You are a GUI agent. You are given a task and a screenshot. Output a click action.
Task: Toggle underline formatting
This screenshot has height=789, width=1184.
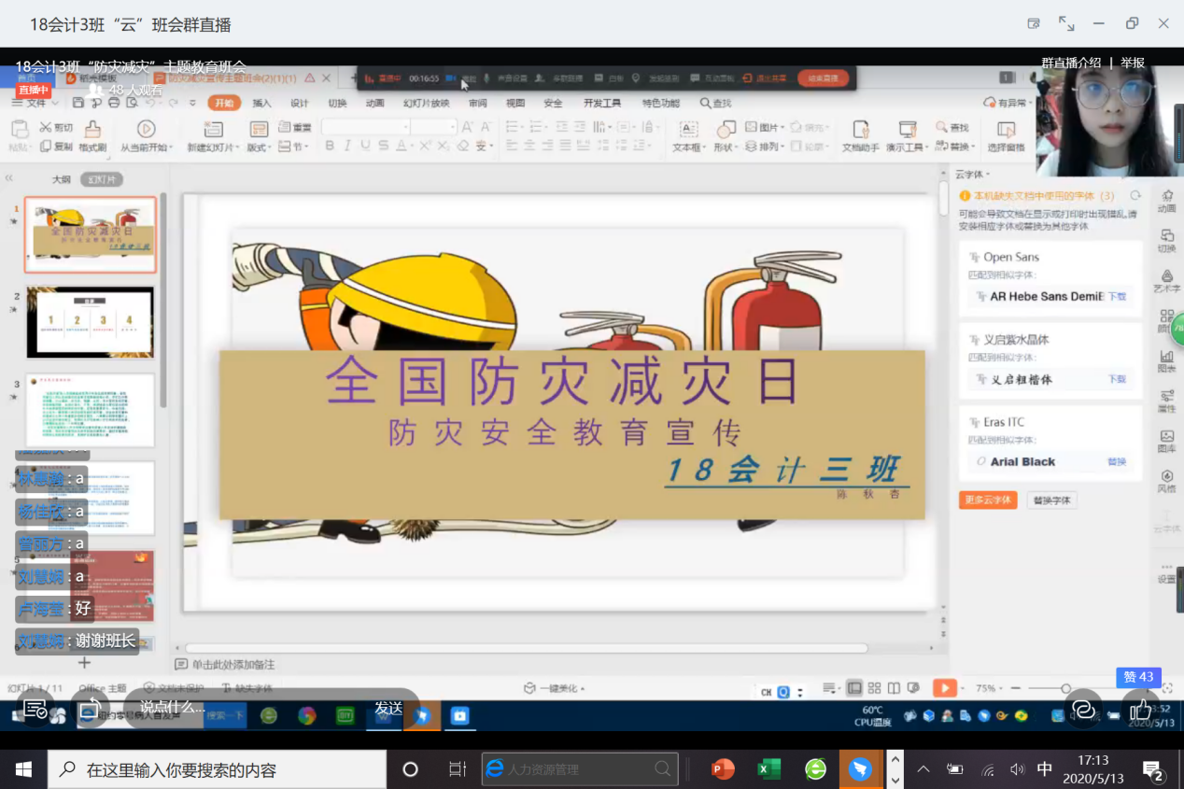pyautogui.click(x=365, y=146)
